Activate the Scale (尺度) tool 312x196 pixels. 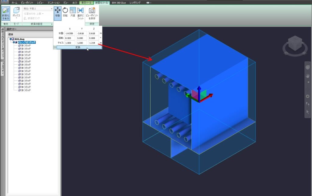click(x=73, y=11)
